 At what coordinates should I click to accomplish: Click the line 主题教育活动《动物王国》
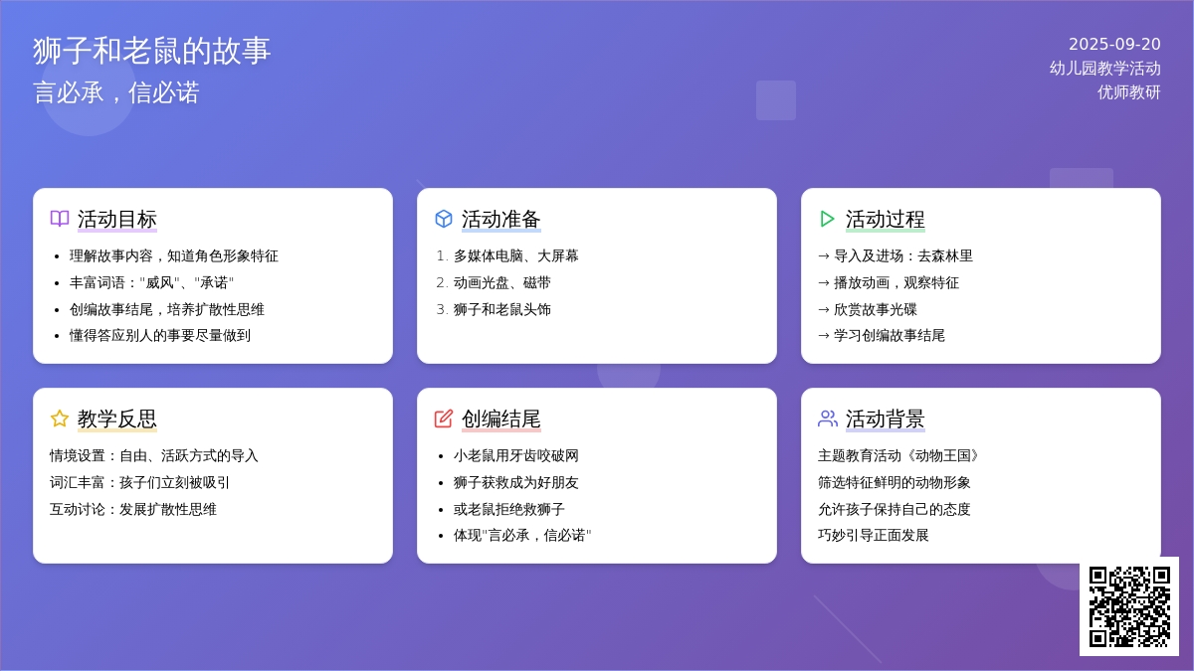(x=899, y=455)
